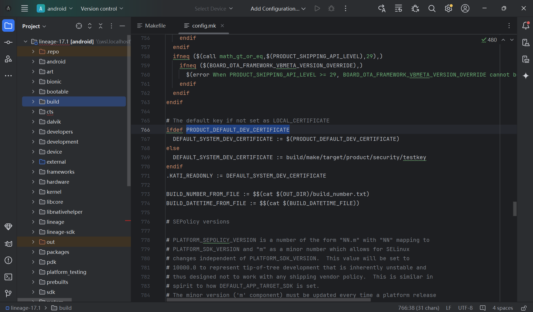Click the 4 spaces indent setting
Screen dimensions: 533x312
pyautogui.click(x=503, y=308)
